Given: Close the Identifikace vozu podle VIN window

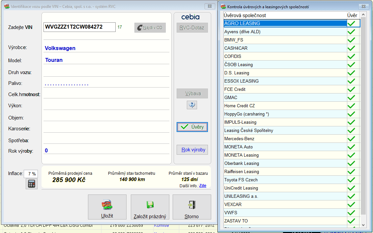Looking at the screenshot, I should point(210,6).
